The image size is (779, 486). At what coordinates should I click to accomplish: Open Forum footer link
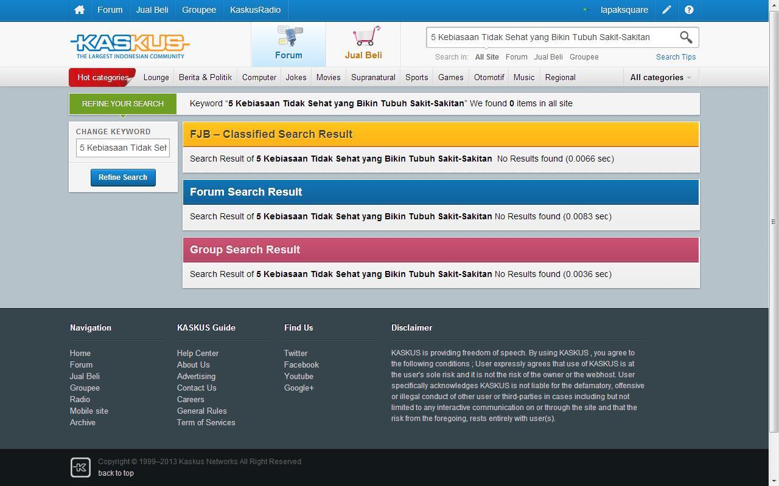82,364
